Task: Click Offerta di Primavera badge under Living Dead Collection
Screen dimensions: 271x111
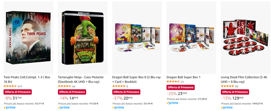Action: point(235,92)
